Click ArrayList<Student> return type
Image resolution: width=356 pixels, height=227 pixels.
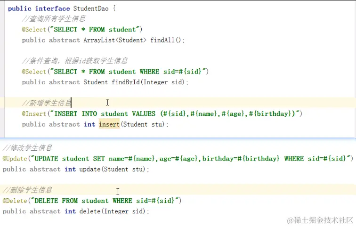click(x=114, y=40)
